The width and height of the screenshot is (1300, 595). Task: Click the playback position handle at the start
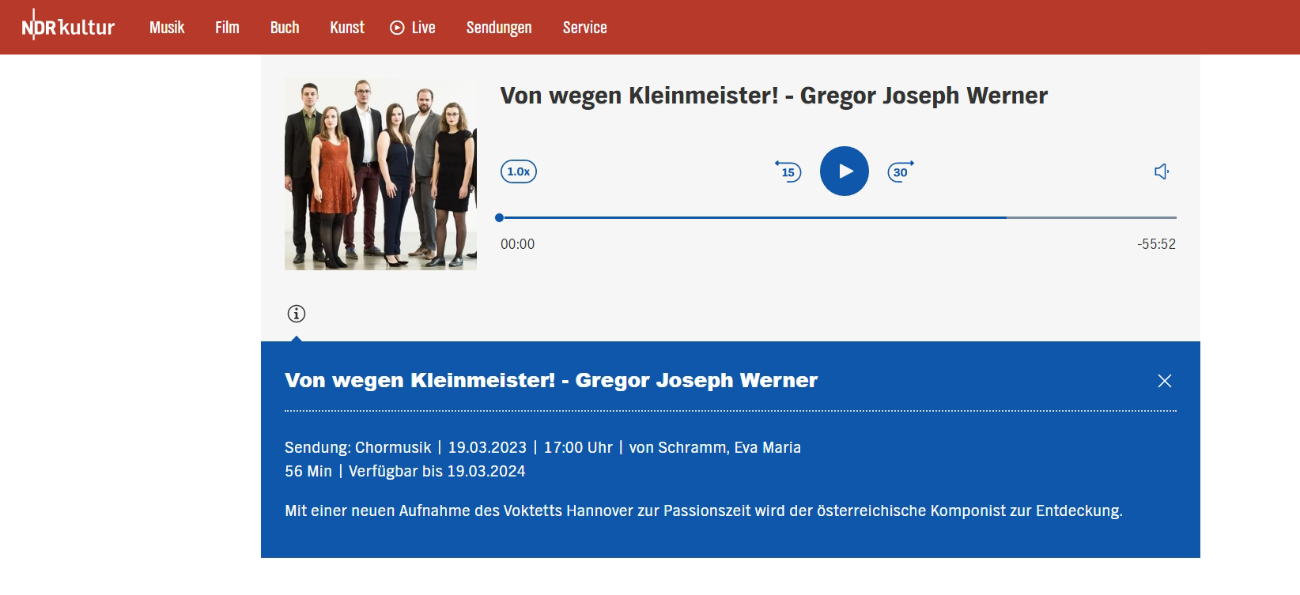(x=499, y=217)
